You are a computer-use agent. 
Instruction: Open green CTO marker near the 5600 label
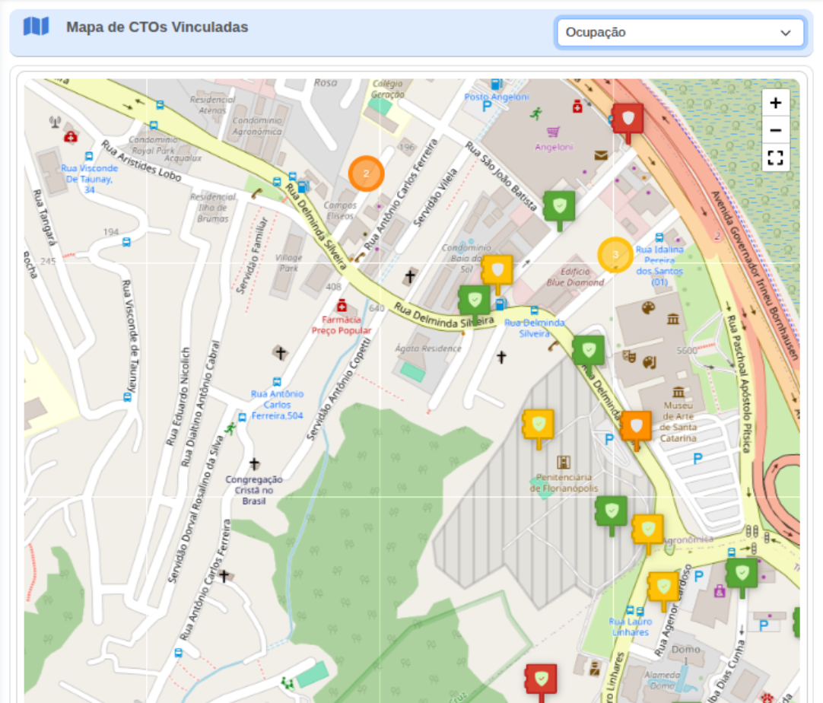(588, 351)
